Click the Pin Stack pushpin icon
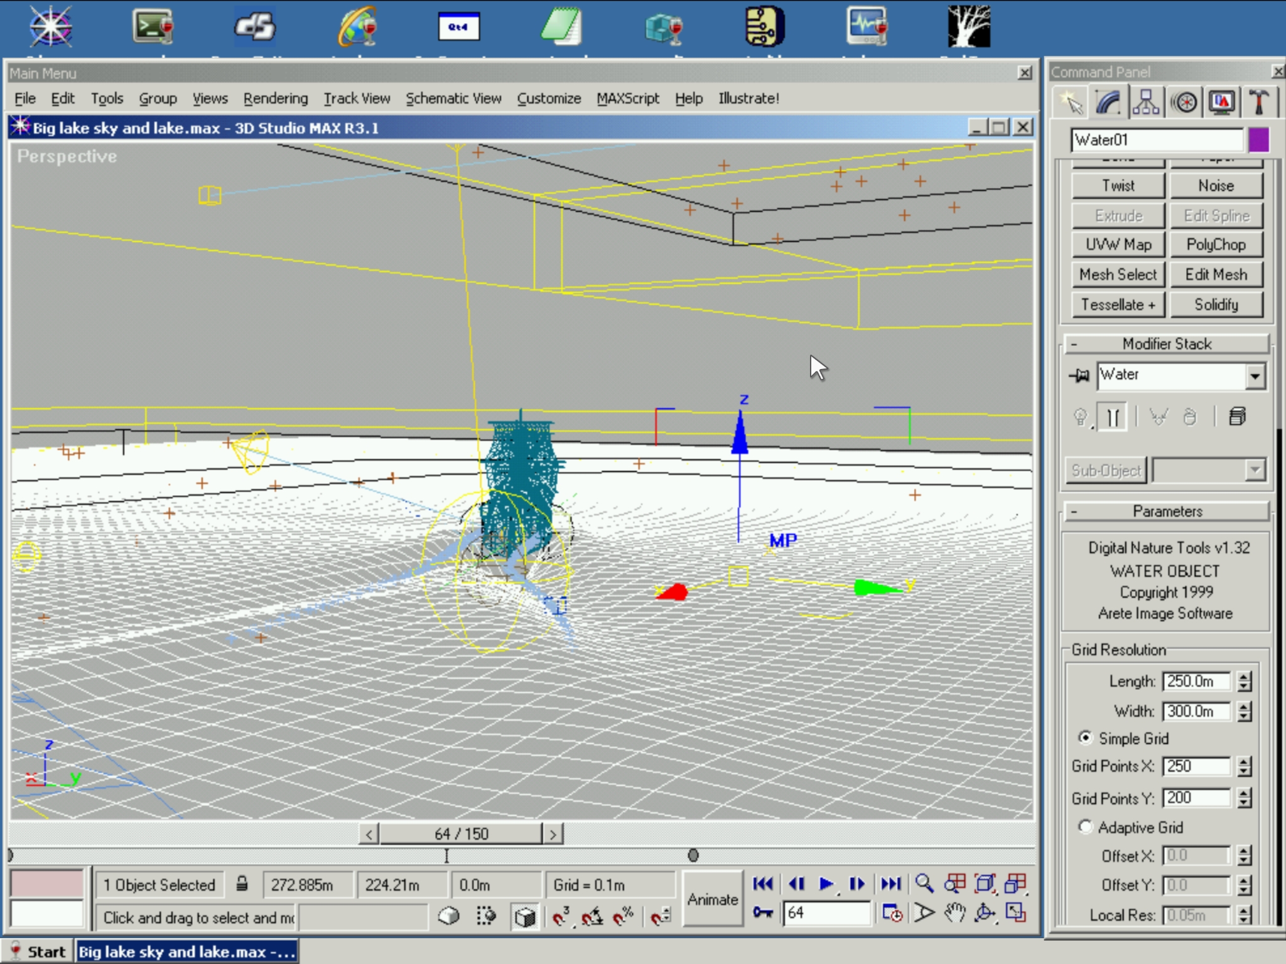This screenshot has height=964, width=1286. pyautogui.click(x=1079, y=376)
